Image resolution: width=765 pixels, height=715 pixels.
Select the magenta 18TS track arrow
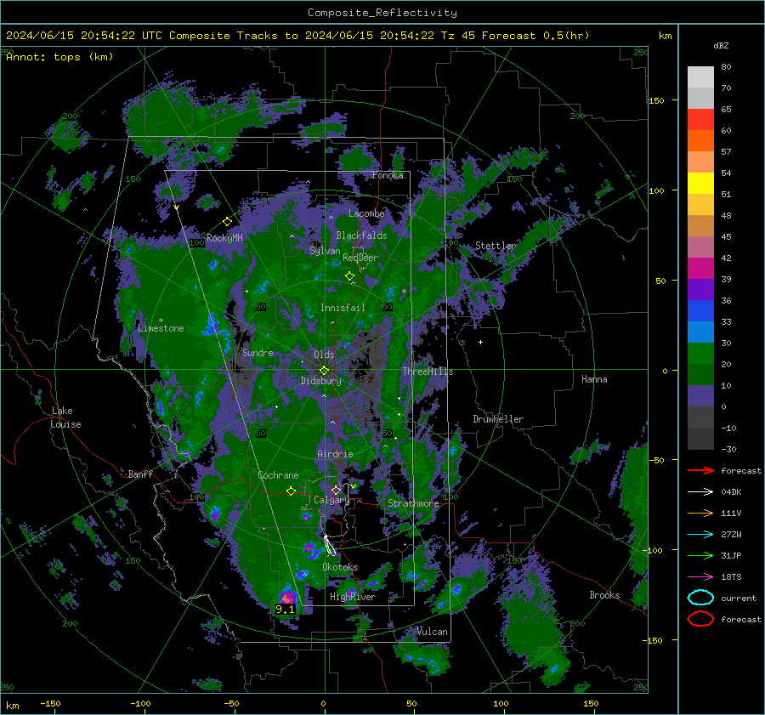click(700, 577)
